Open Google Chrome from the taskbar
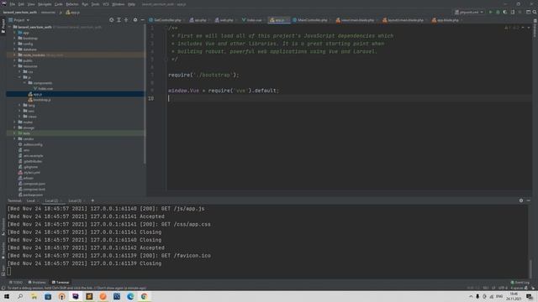Image resolution: width=538 pixels, height=302 pixels. point(144,296)
